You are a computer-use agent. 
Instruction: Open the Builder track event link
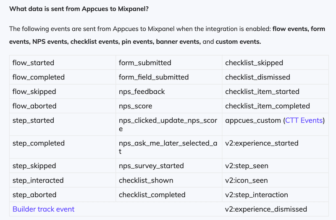coord(43,209)
